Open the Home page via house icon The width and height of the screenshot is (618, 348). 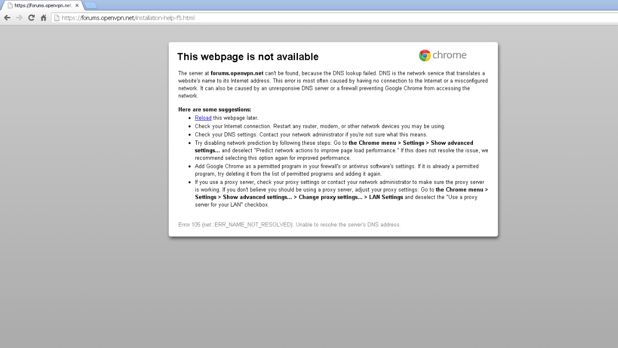43,18
